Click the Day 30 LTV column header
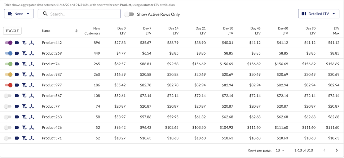 [x=228, y=31]
